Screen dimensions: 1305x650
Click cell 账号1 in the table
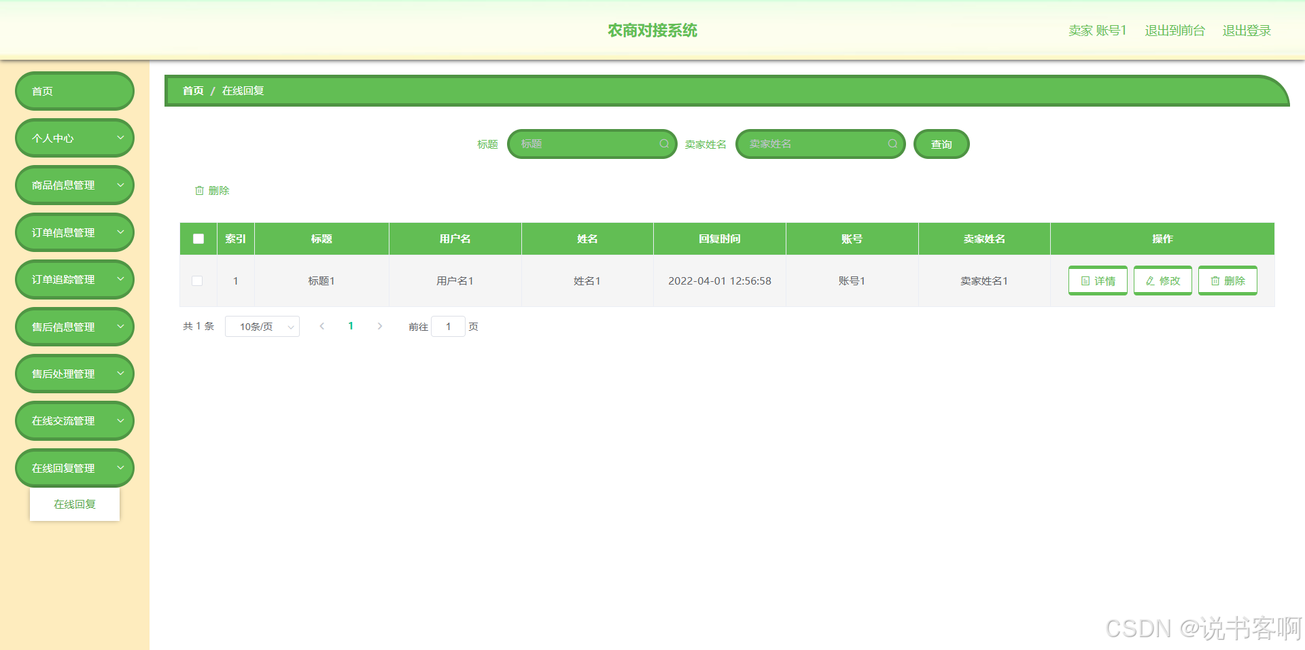pyautogui.click(x=852, y=281)
